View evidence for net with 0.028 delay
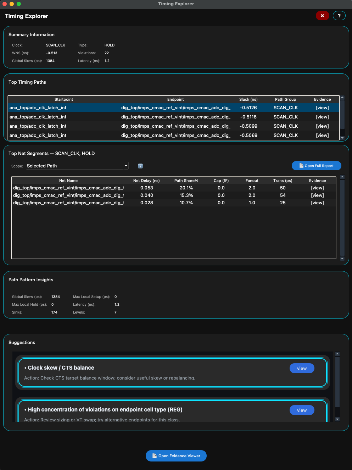This screenshot has height=470, width=352. [x=317, y=203]
